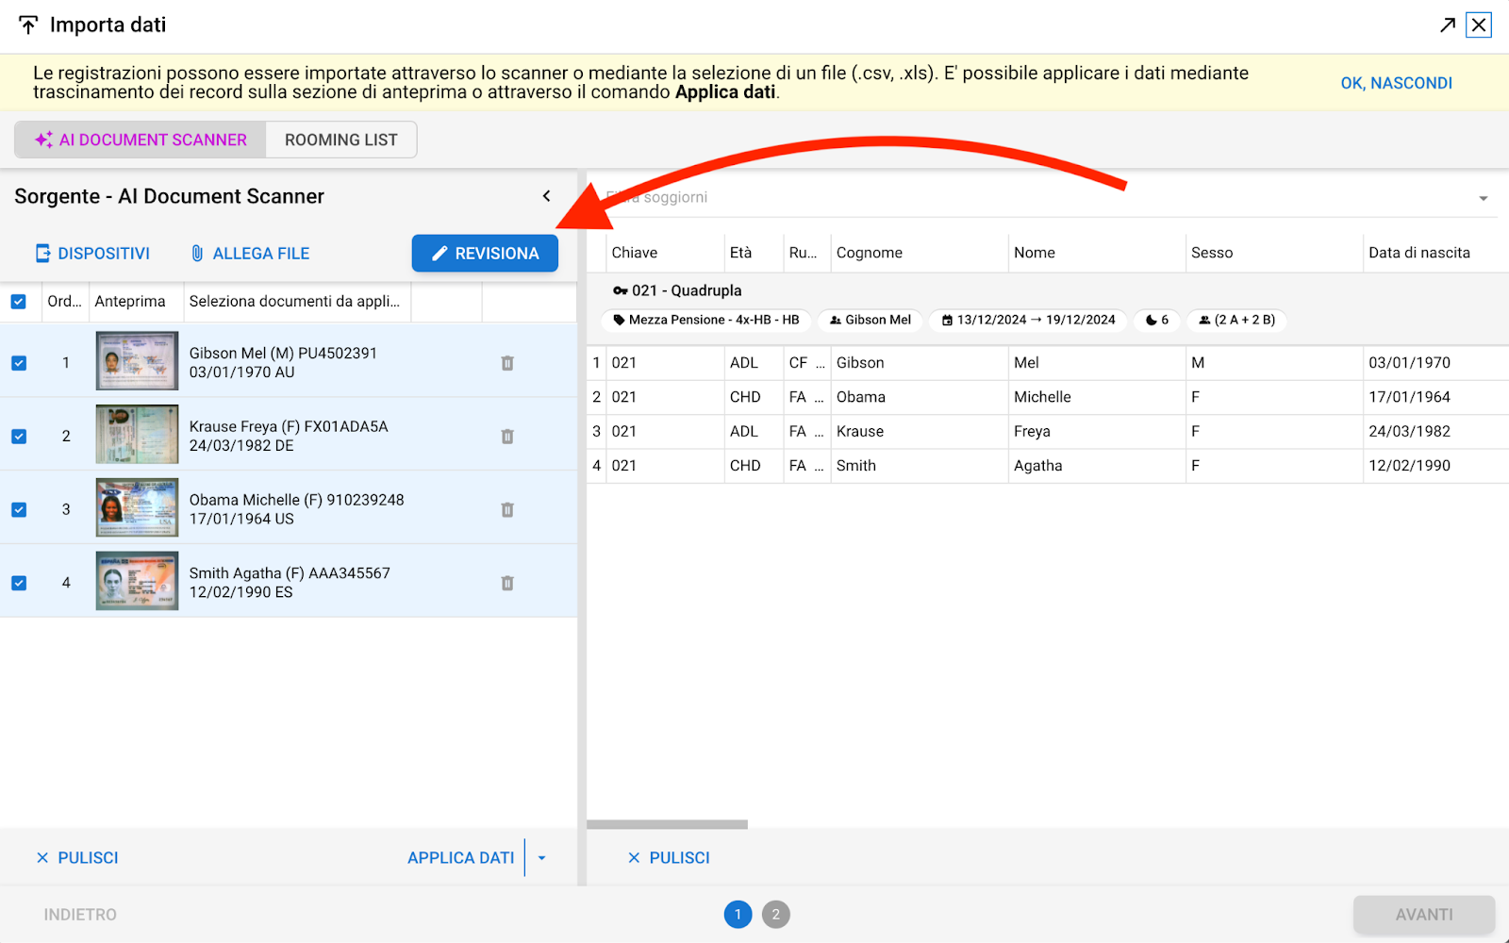Remove the Obama Michelle scanned document
Image resolution: width=1509 pixels, height=943 pixels.
[x=507, y=510]
